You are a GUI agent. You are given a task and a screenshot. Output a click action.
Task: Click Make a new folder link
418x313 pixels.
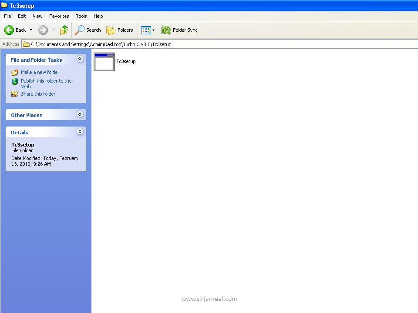coord(40,72)
